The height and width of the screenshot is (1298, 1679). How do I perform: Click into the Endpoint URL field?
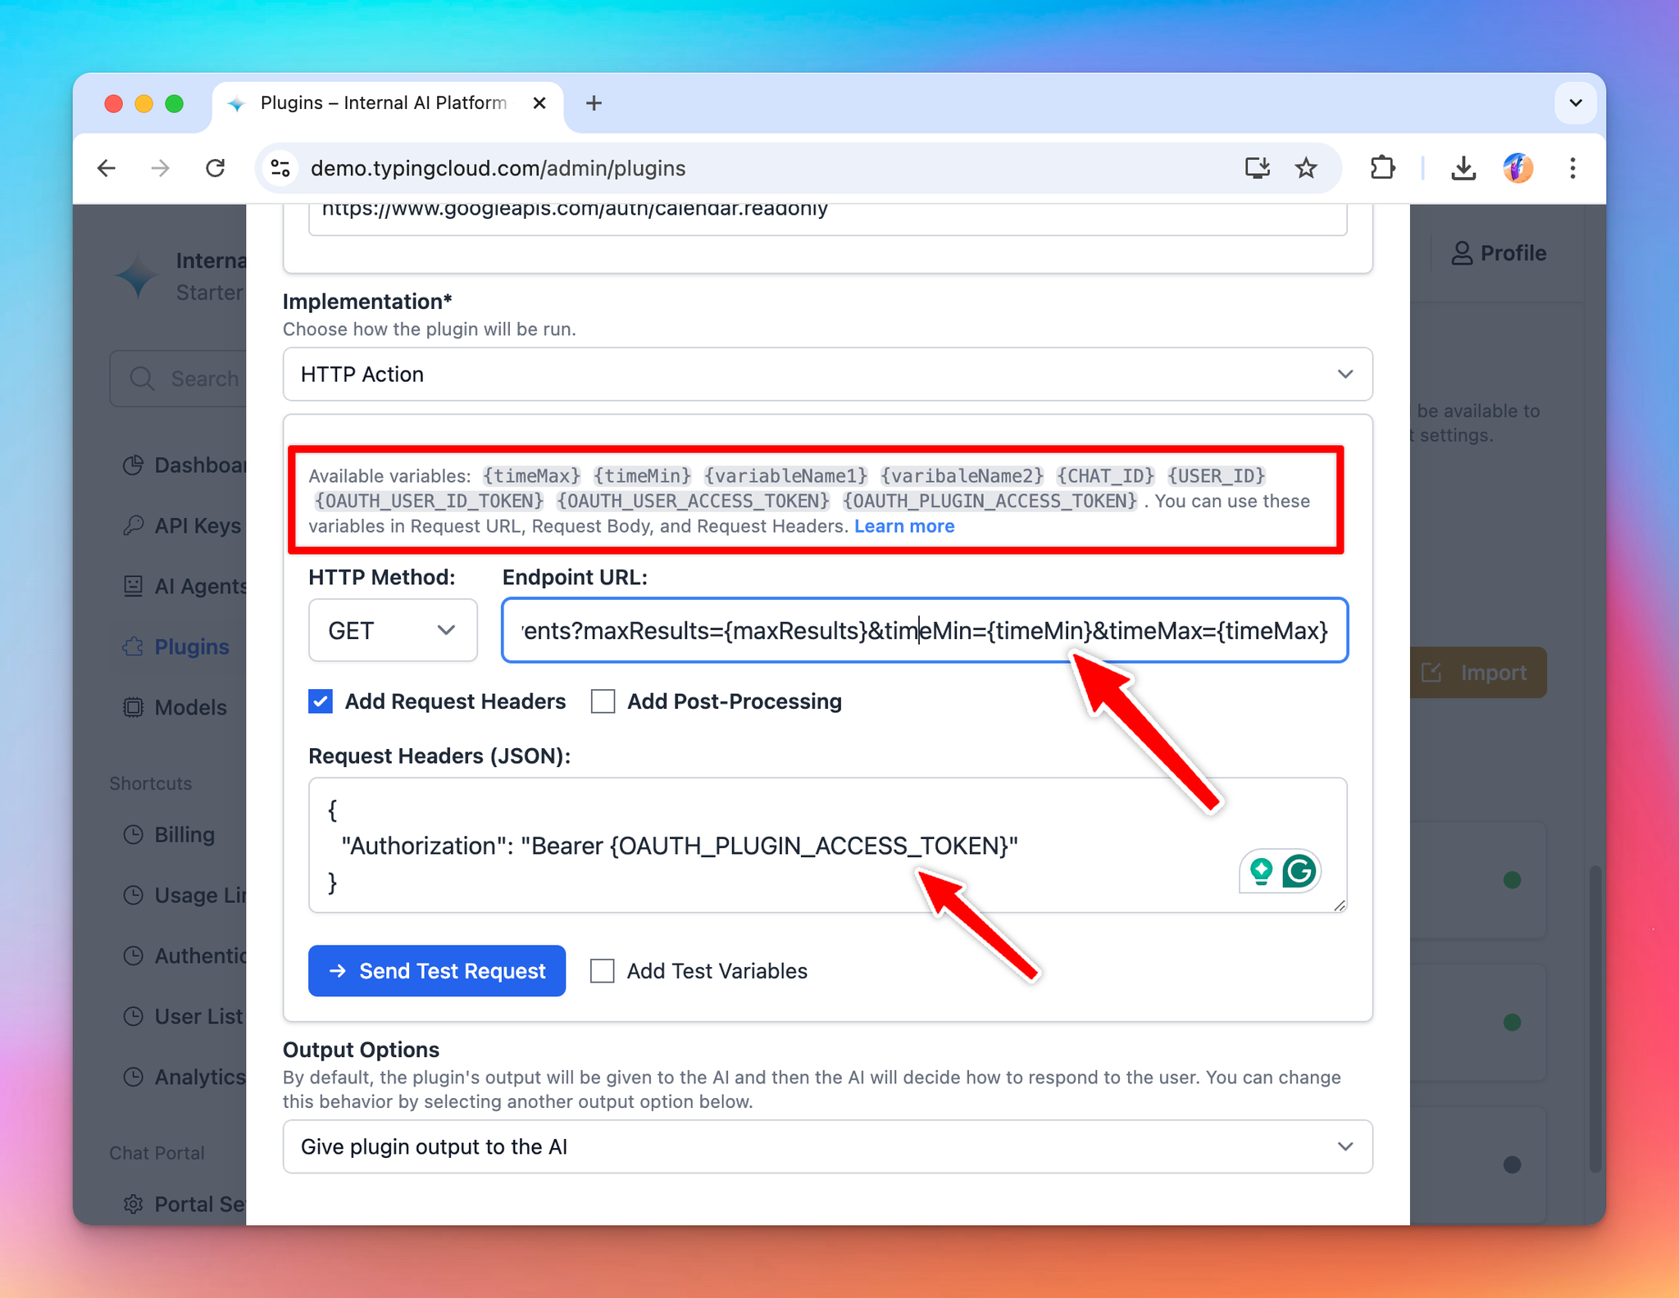924,630
